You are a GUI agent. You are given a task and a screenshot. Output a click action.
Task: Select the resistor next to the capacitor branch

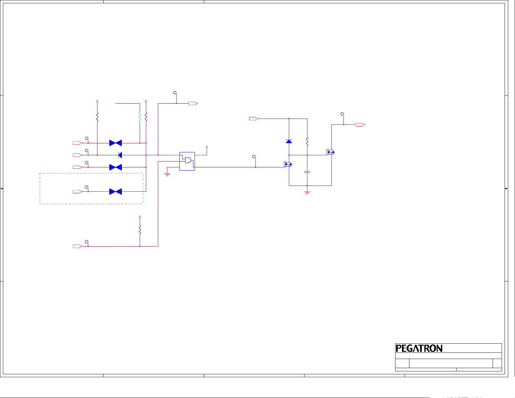coord(307,142)
